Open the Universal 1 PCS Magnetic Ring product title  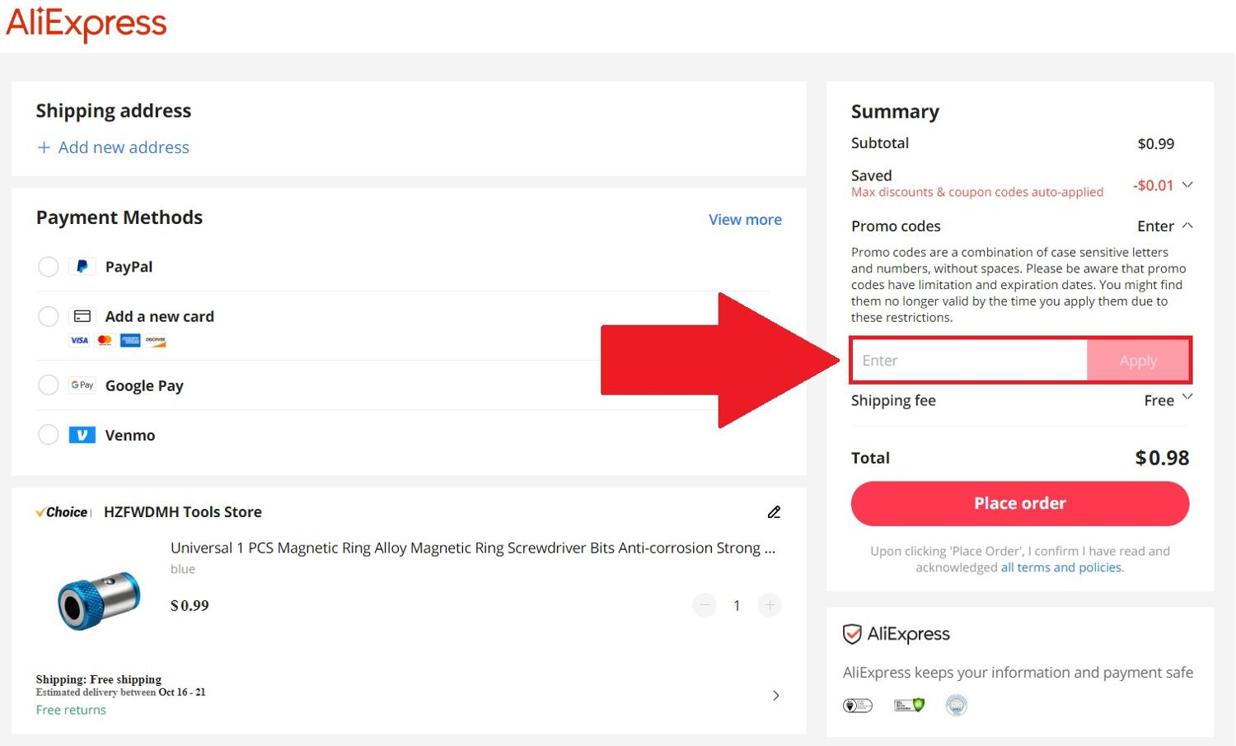click(473, 548)
